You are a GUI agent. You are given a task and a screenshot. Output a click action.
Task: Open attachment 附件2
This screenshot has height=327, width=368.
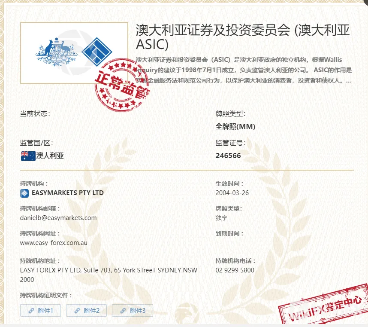[86, 311]
